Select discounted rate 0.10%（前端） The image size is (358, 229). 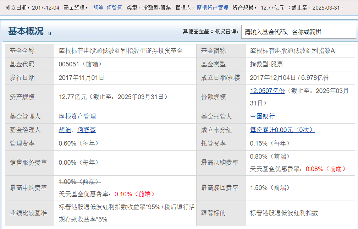tap(135, 194)
